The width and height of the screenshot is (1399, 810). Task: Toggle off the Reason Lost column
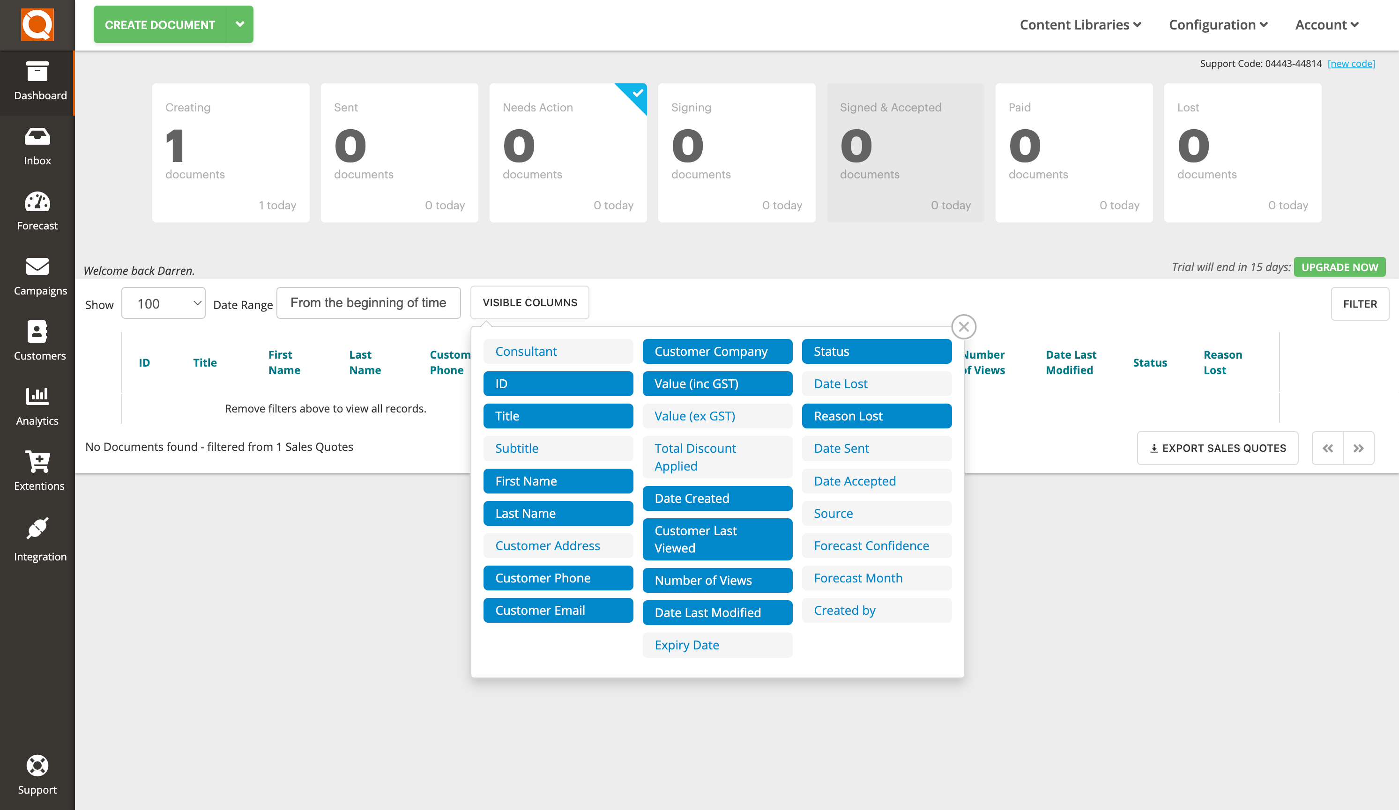(x=876, y=416)
